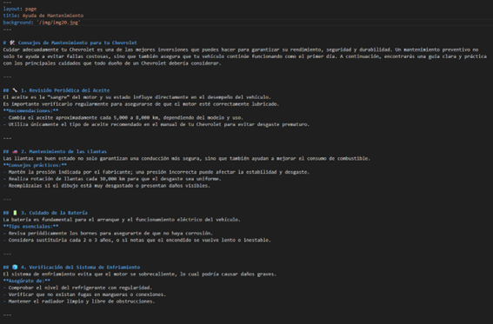Click the ice cube emoji in heading 4
The height and width of the screenshot is (324, 493).
coord(15,268)
